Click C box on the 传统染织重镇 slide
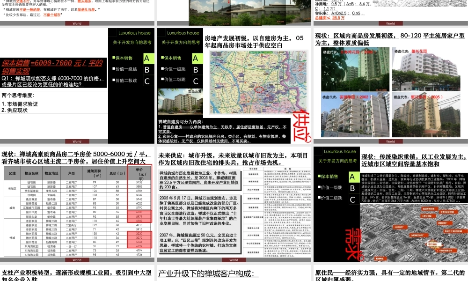 pyautogui.click(x=354, y=200)
